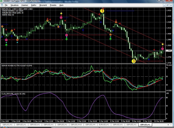The image size is (174, 128).
Task: Click the '4 Mar 22:00' time label
Action: point(49,121)
